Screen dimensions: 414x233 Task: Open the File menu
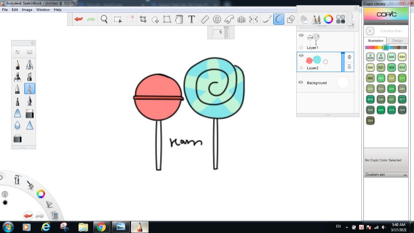pyautogui.click(x=5, y=10)
